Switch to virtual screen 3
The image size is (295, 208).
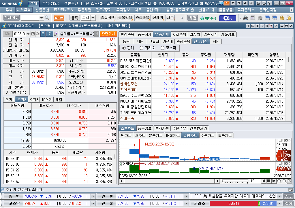239,3
